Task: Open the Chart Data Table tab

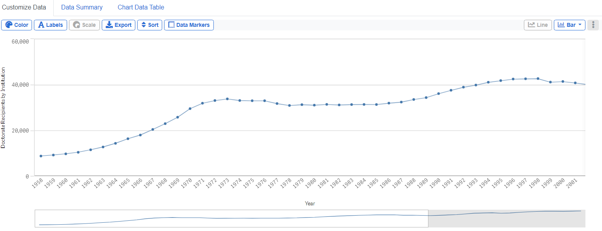Action: coord(140,7)
